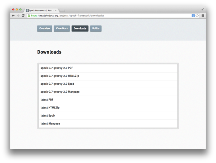Image resolution: width=216 pixels, height=163 pixels.
Task: Download spock-0.7-groovy-2.0 Epub
Action: coord(108,84)
